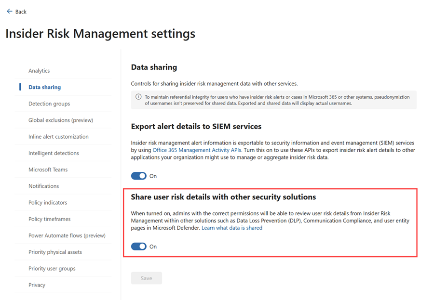
Task: Follow the Office 365 Management Activity APIs link
Action: [197, 150]
